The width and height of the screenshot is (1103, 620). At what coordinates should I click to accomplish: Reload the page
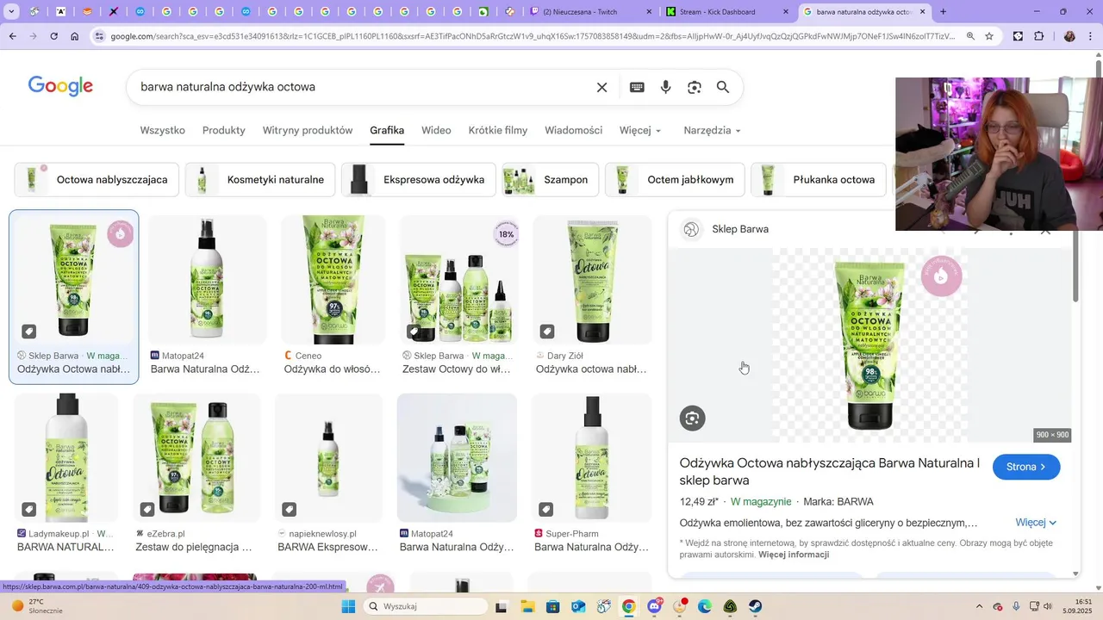pyautogui.click(x=53, y=36)
